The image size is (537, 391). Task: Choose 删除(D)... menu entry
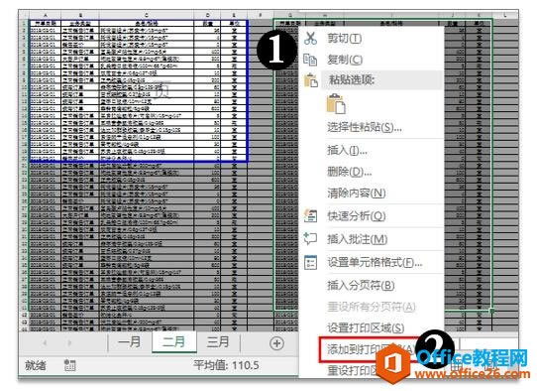pos(350,172)
